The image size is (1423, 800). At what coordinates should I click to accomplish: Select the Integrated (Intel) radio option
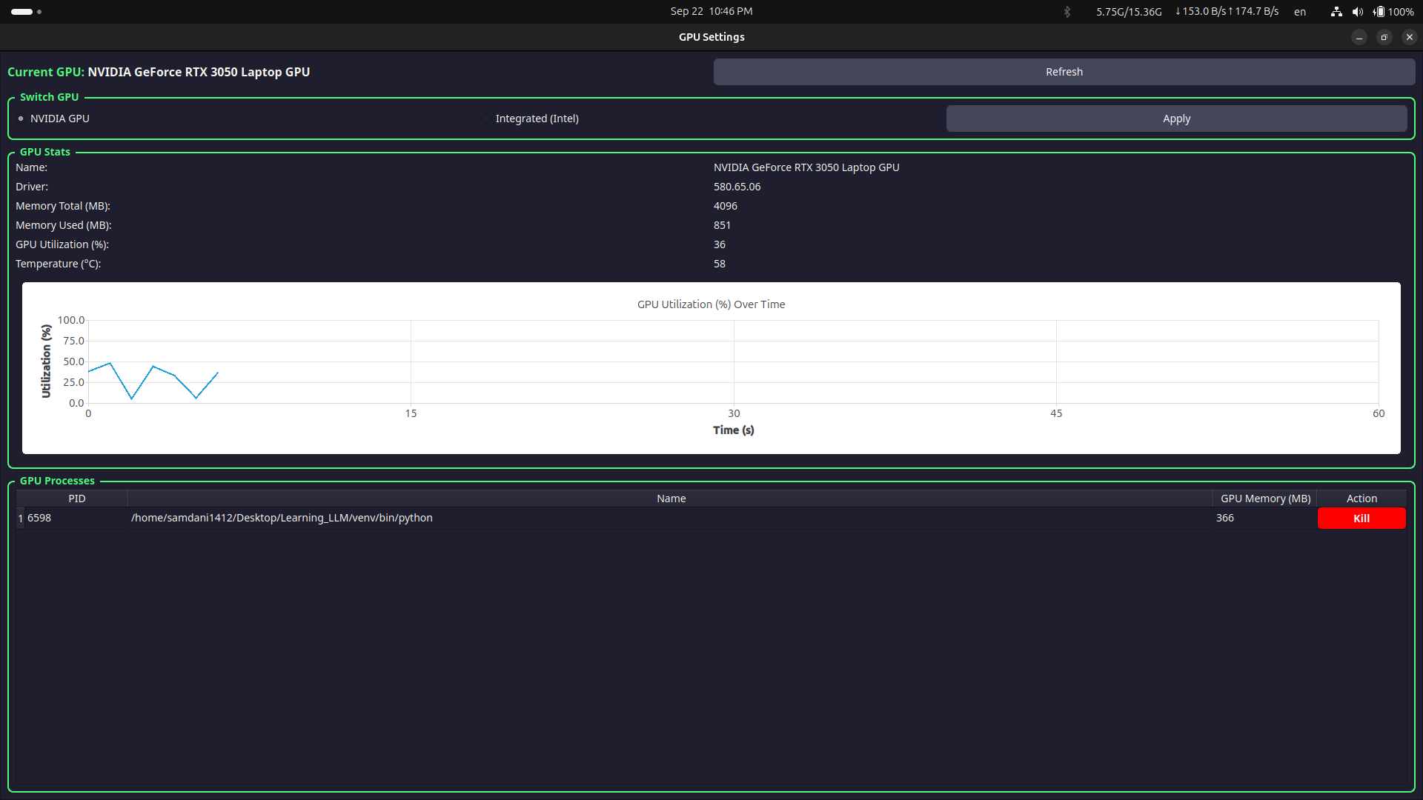pos(530,119)
